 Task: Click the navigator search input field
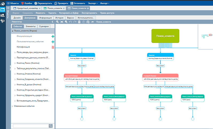tap(31, 126)
